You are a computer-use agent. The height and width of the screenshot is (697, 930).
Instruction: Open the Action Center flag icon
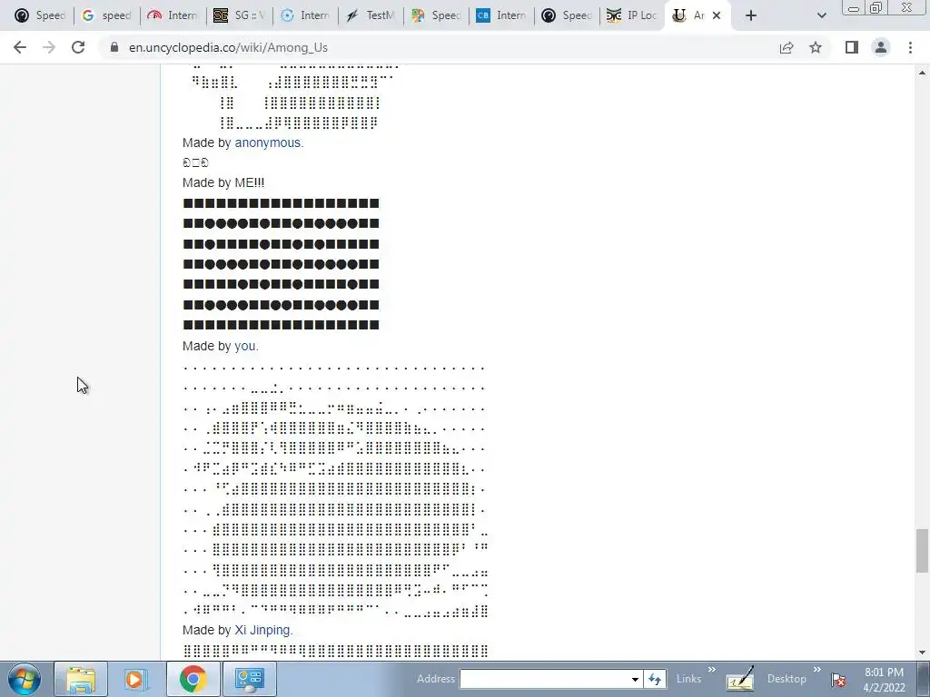(838, 679)
